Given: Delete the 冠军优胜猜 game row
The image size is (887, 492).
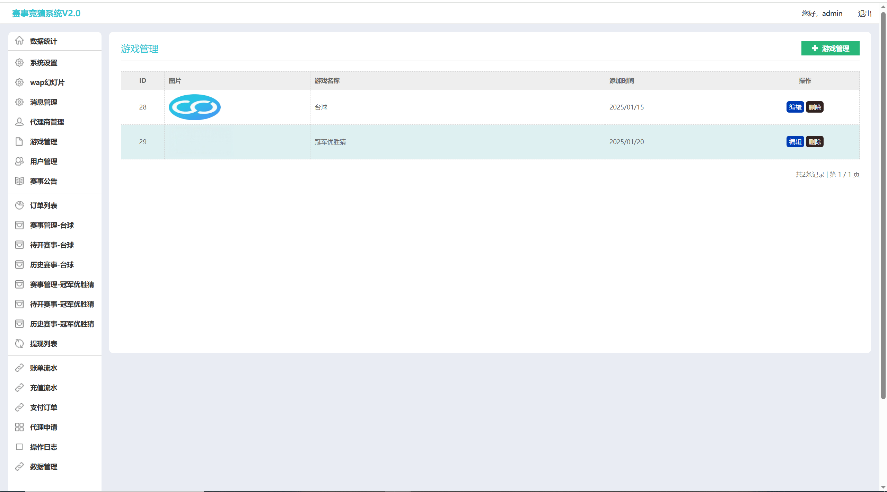Looking at the screenshot, I should [x=815, y=142].
